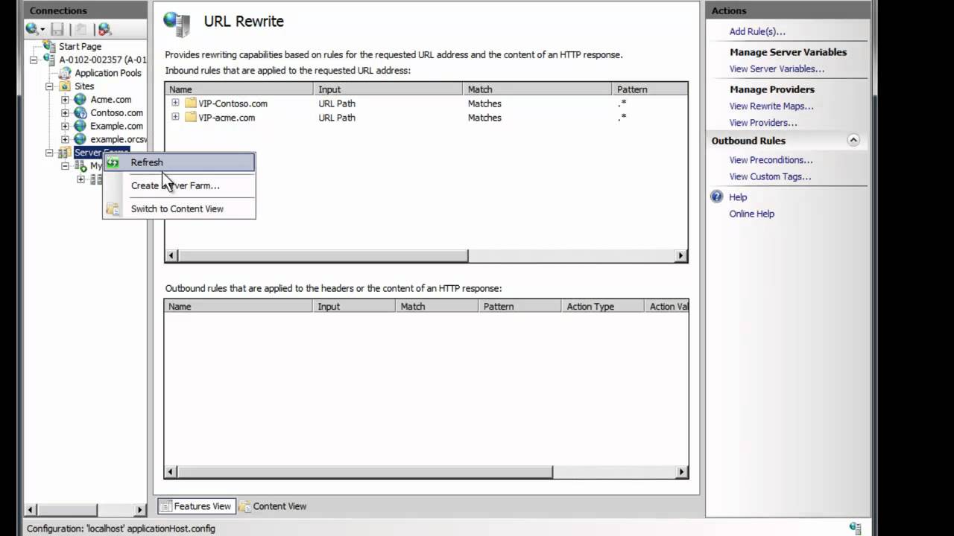
Task: Click outbound rules scroll left arrow
Action: click(171, 472)
